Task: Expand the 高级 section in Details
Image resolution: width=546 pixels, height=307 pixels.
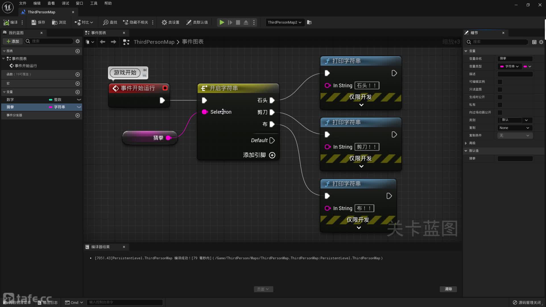Action: click(466, 143)
